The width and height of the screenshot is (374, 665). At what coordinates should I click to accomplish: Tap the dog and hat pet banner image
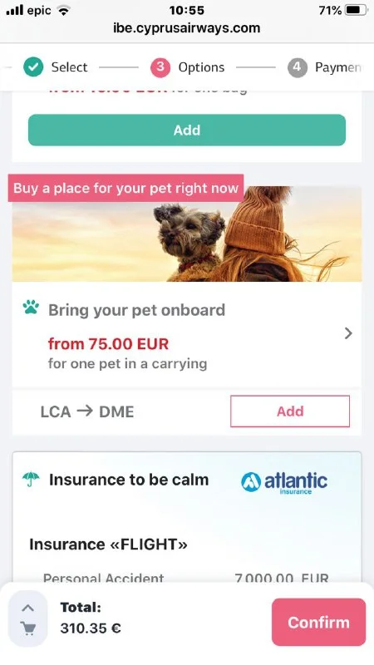pyautogui.click(x=187, y=234)
